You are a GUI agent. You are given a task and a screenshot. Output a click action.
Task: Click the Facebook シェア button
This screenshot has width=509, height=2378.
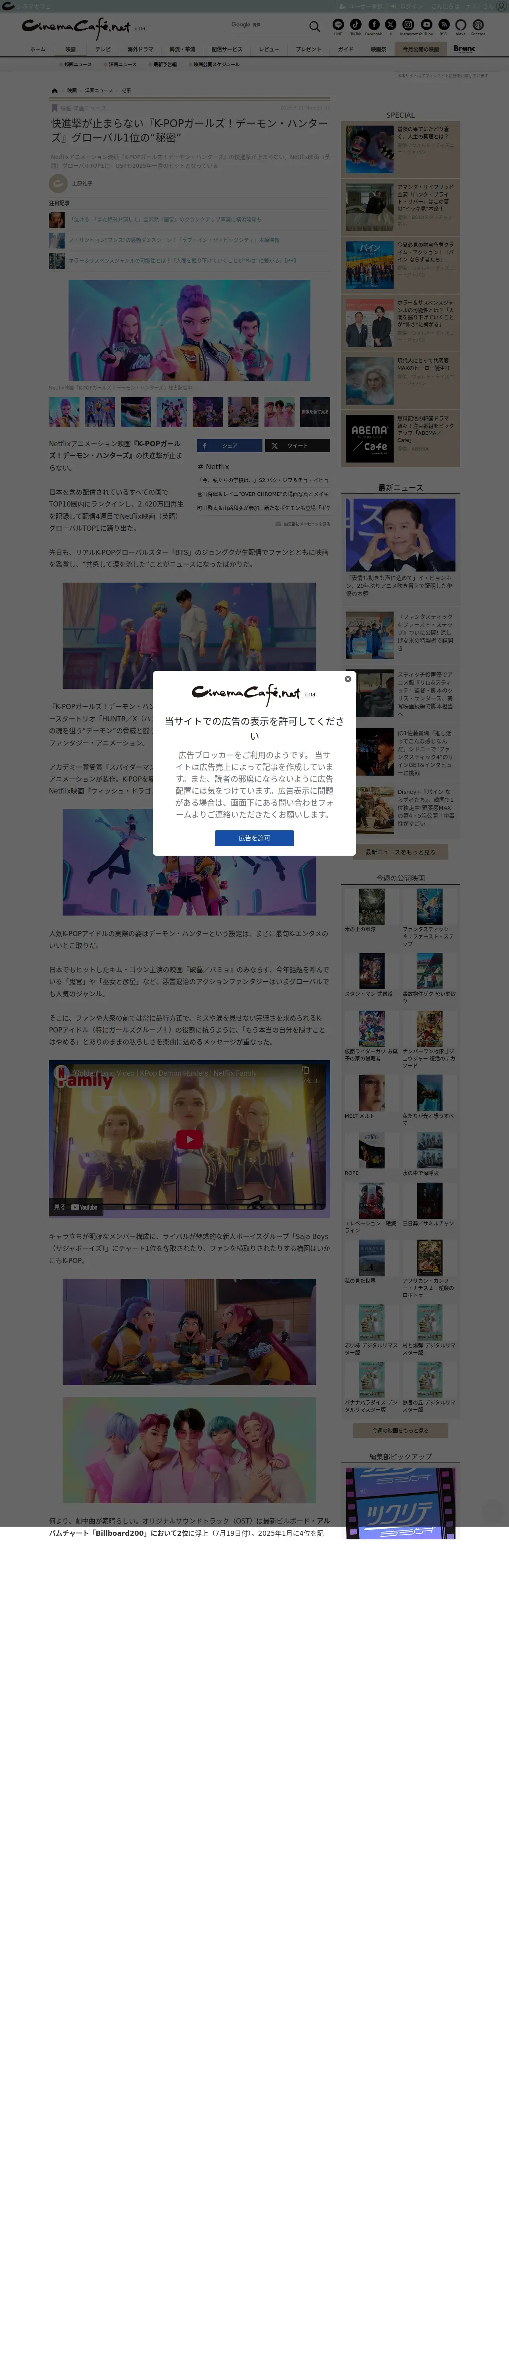coord(229,445)
